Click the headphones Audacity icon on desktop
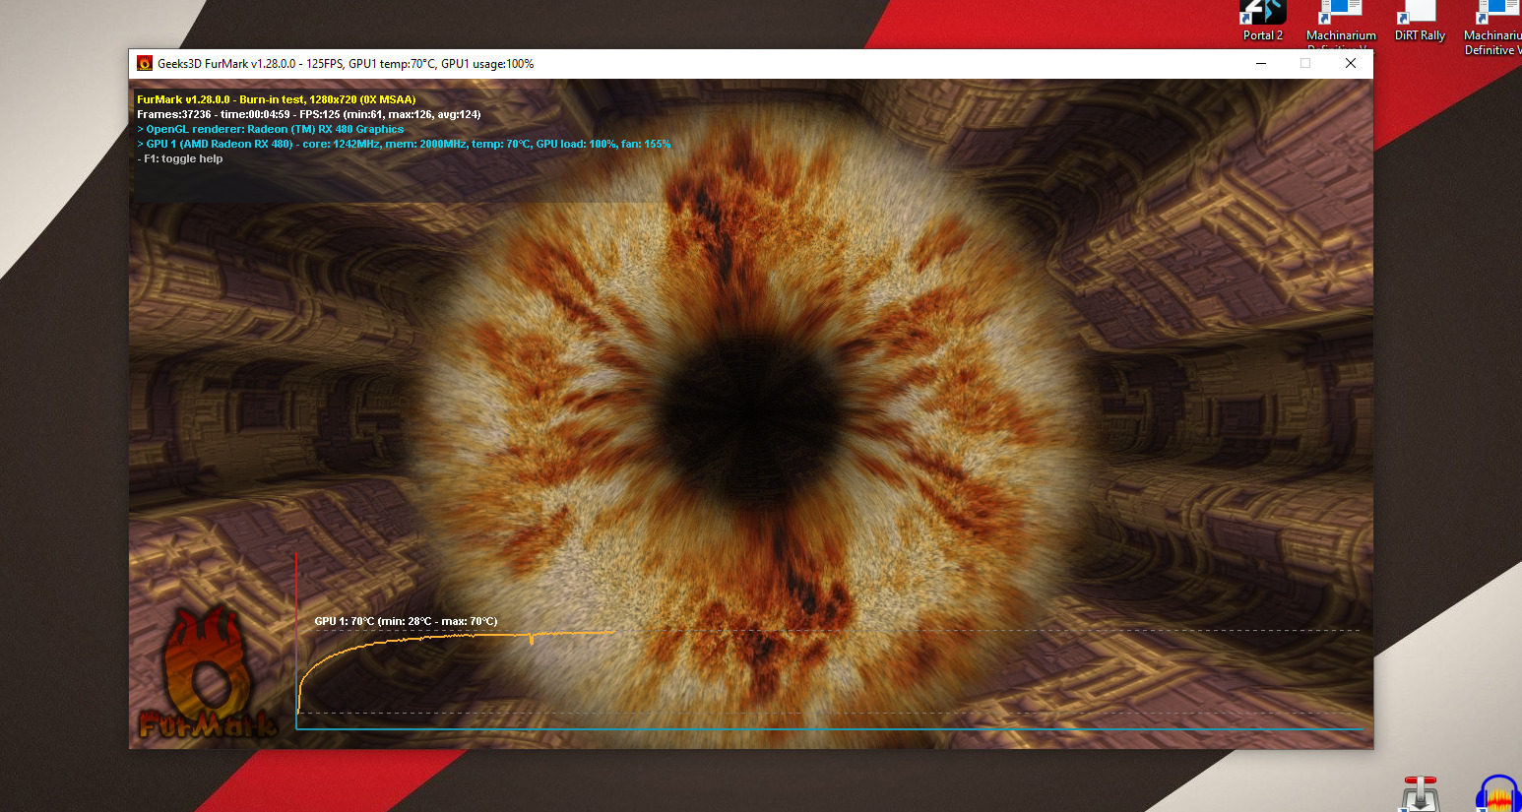 coord(1497,793)
